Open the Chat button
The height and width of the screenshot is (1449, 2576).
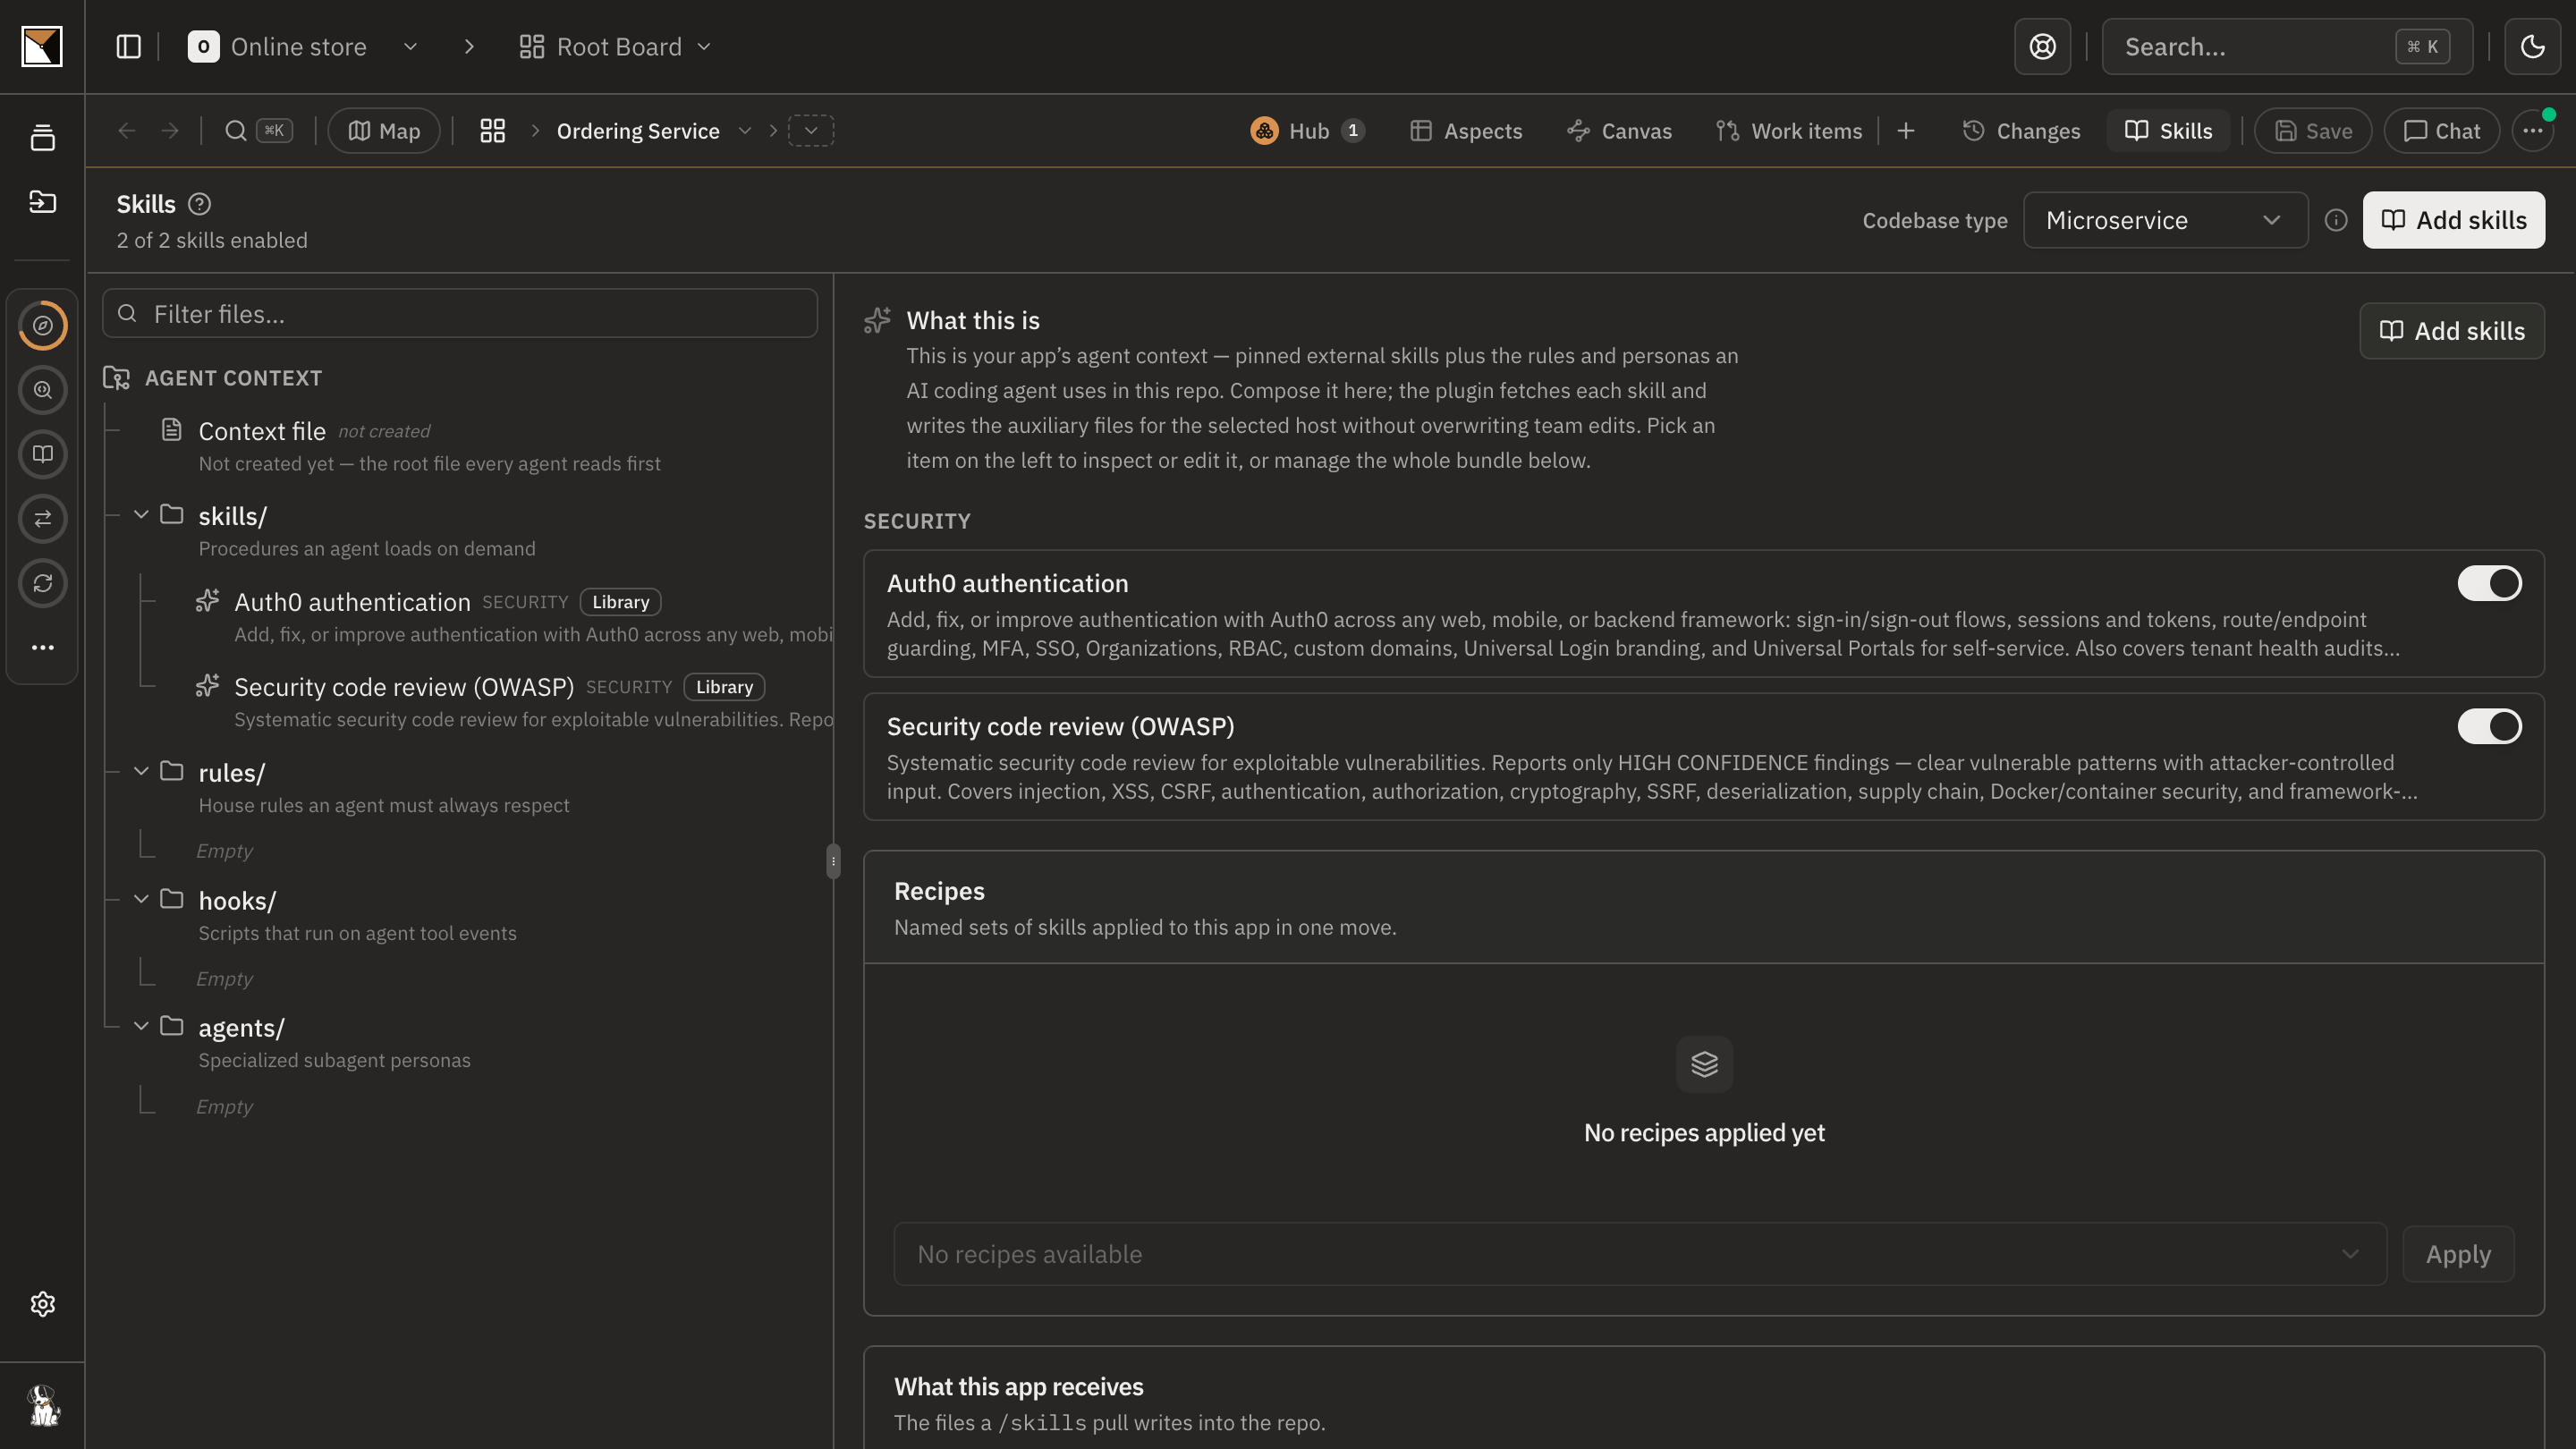click(2441, 131)
